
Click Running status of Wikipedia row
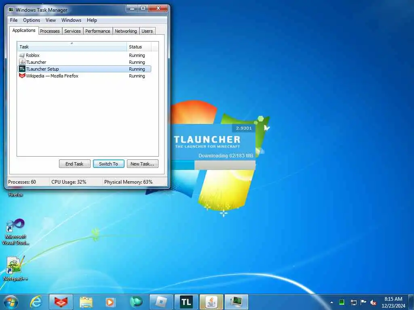coord(137,76)
